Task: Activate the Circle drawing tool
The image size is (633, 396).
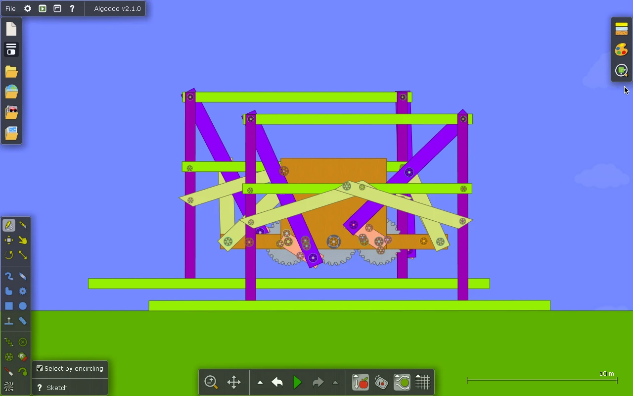Action: coord(23,306)
